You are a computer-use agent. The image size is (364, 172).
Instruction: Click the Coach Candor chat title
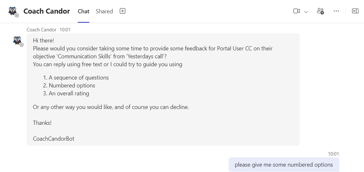coord(47,11)
